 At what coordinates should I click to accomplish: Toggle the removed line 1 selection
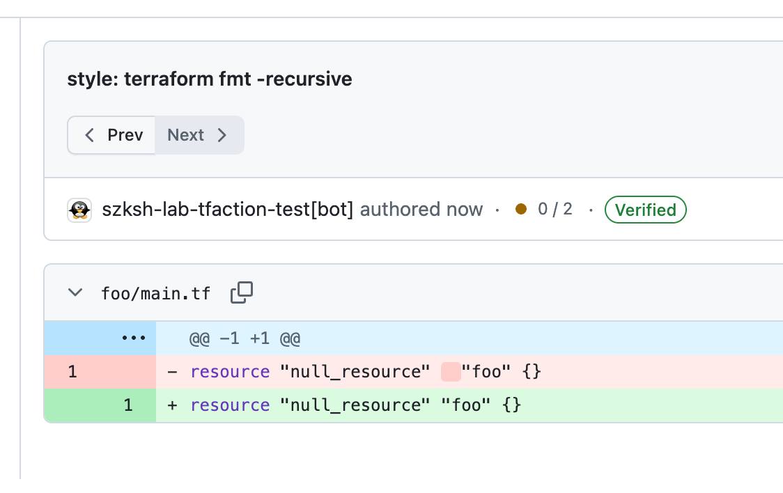tap(72, 371)
